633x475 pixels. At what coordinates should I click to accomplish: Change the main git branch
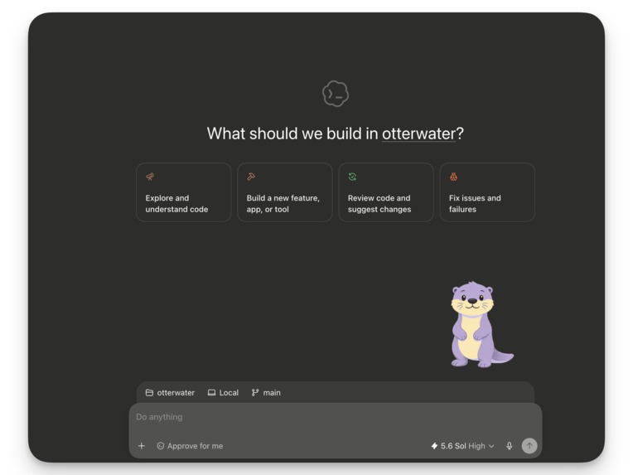[266, 393]
